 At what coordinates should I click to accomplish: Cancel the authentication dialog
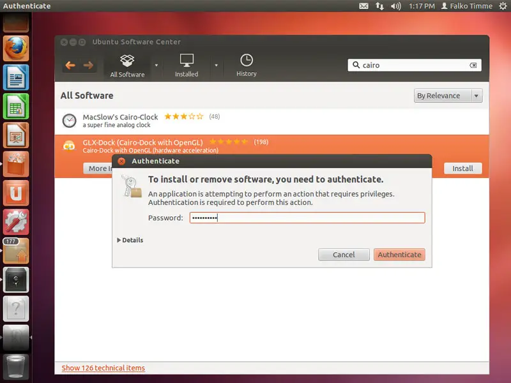[x=344, y=255]
